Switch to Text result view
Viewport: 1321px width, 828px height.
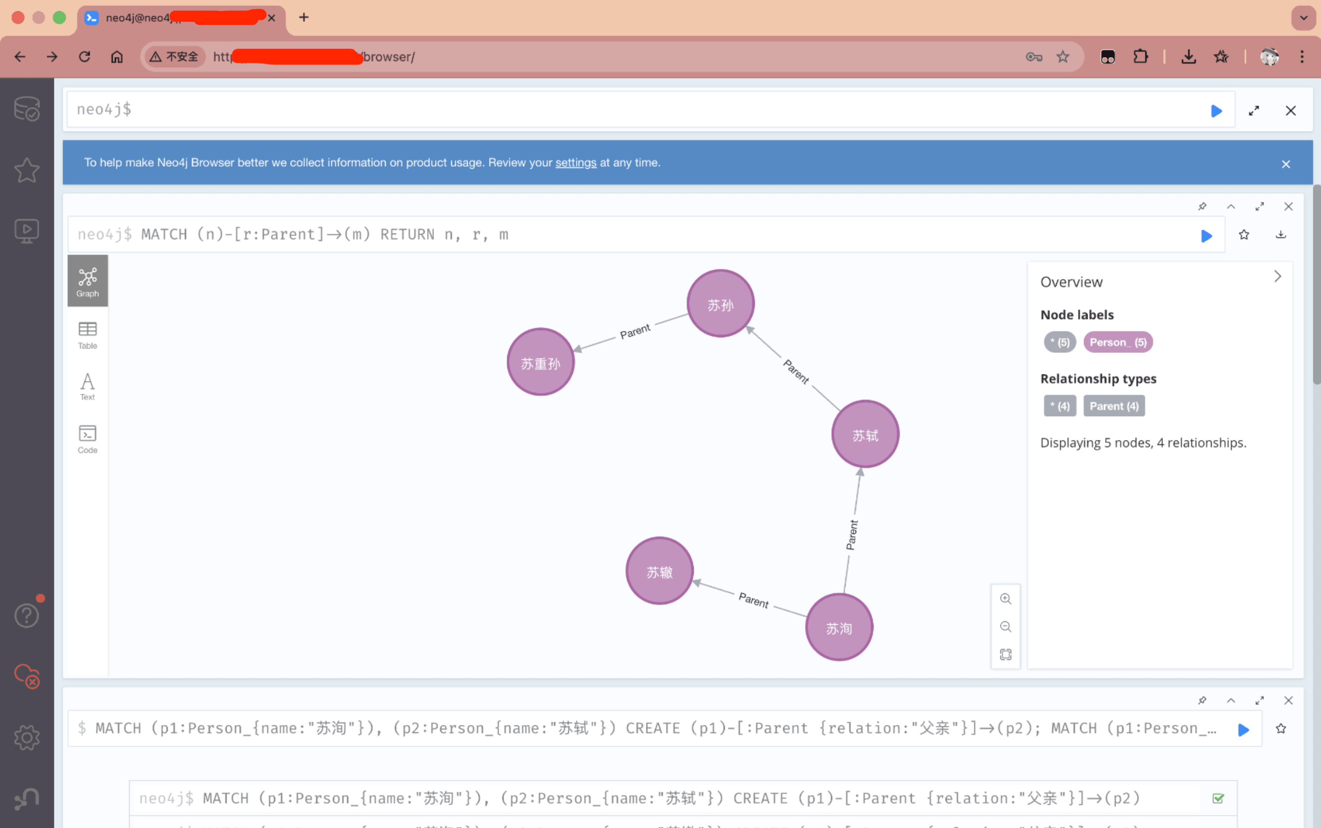(88, 387)
